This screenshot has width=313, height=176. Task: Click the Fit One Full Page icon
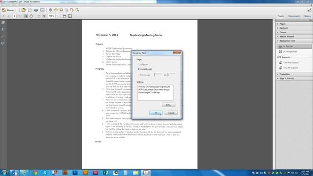(70, 16)
